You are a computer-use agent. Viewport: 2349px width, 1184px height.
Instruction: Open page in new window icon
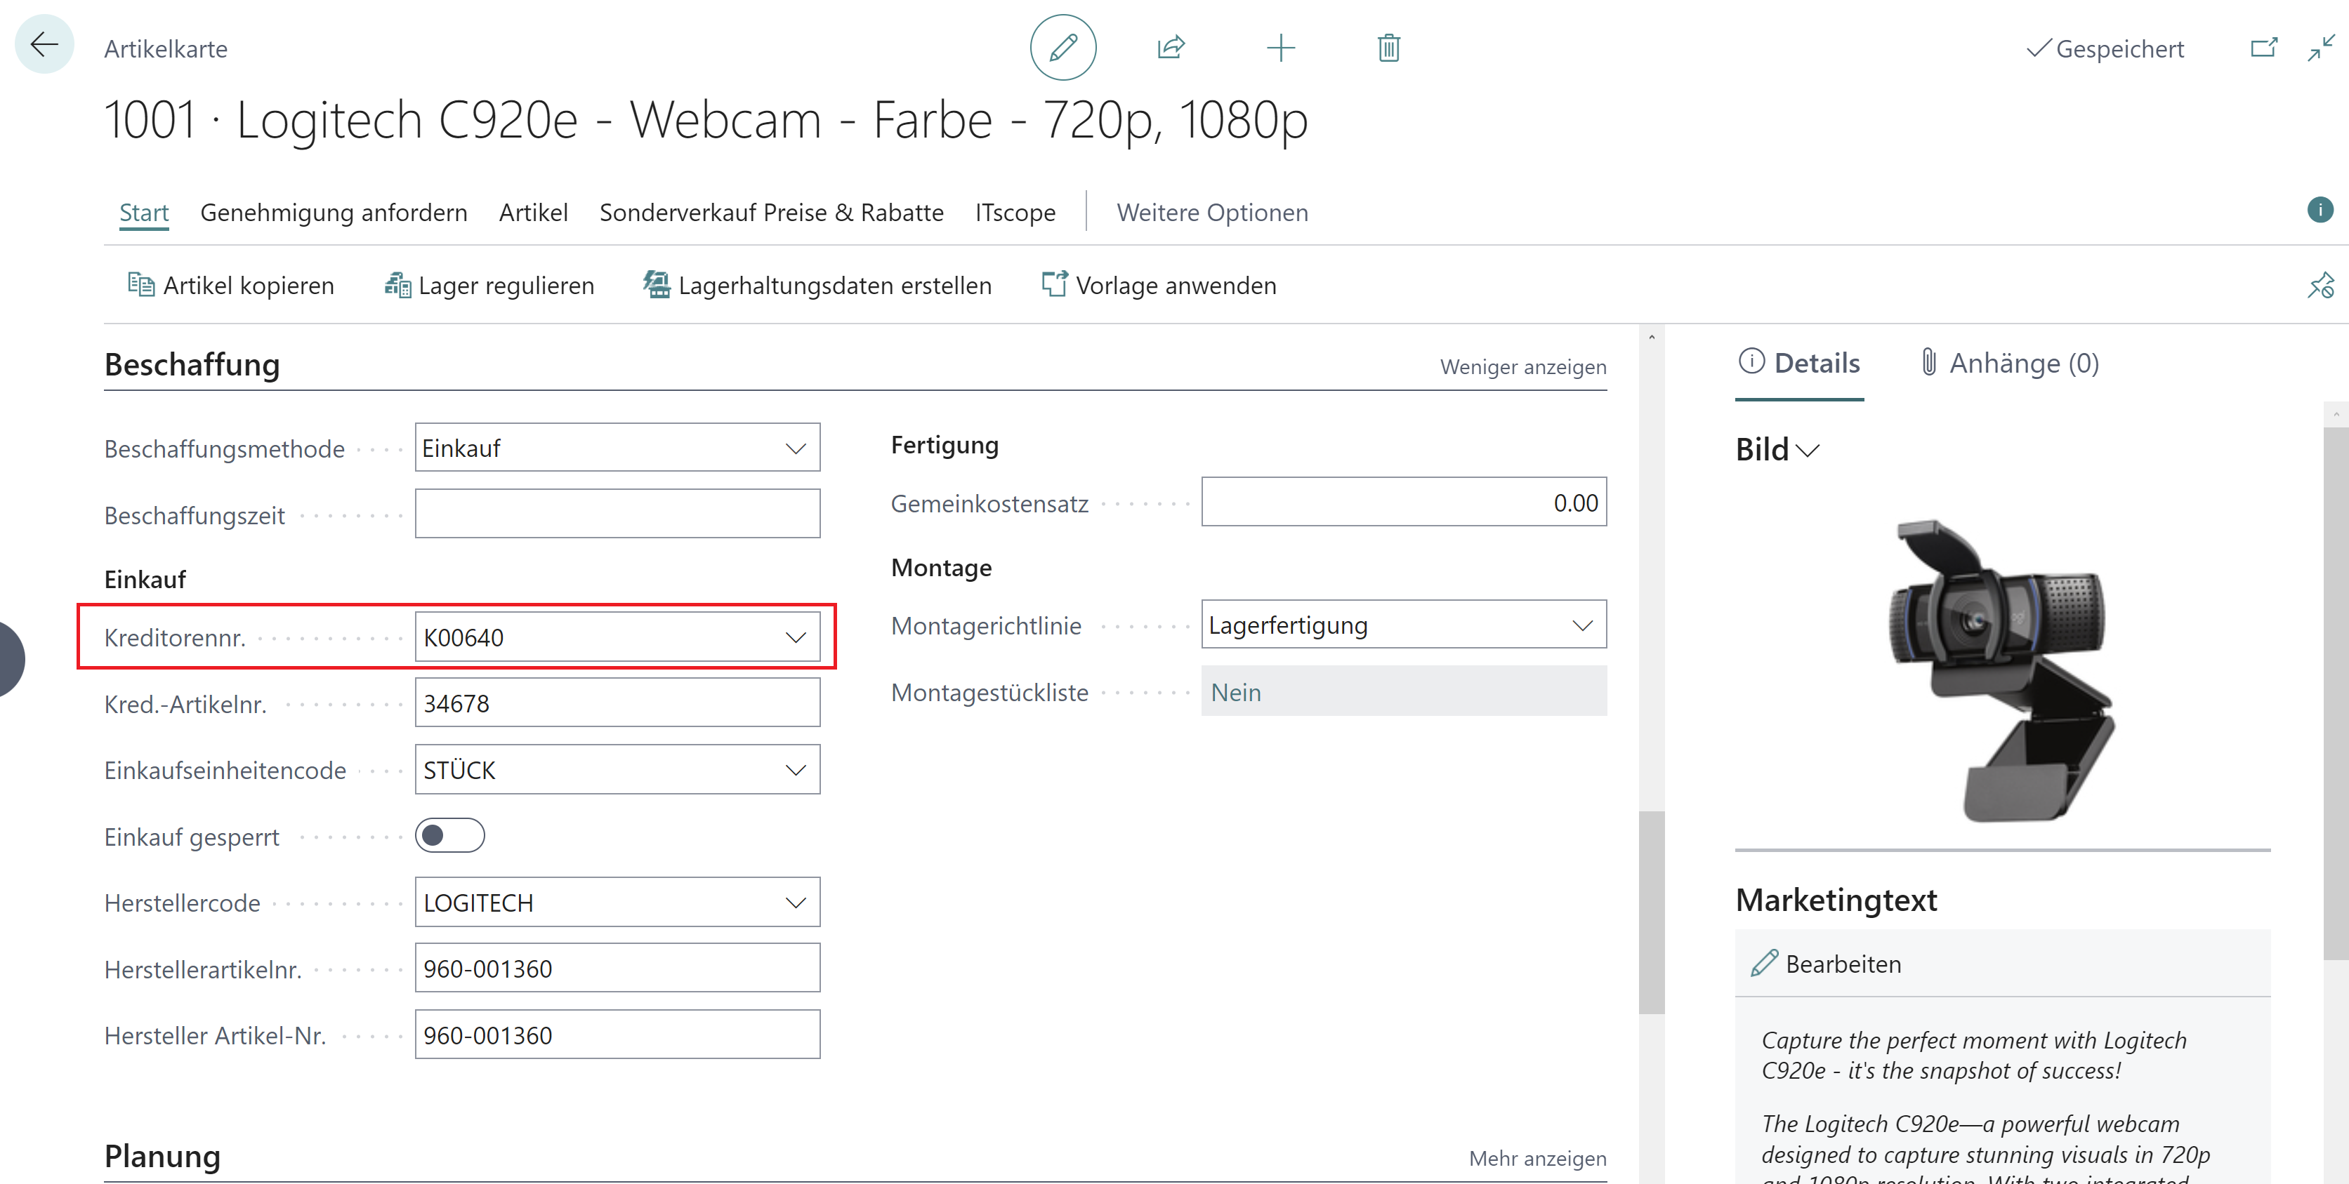[2263, 48]
